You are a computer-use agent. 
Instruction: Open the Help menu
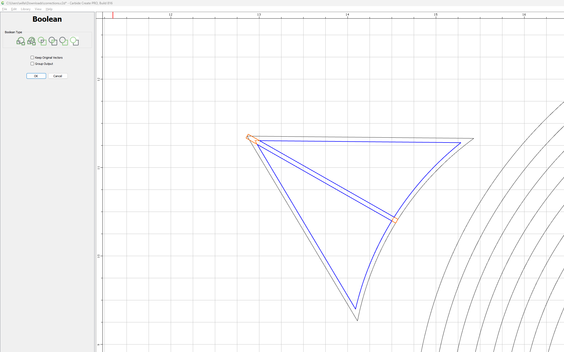[49, 9]
